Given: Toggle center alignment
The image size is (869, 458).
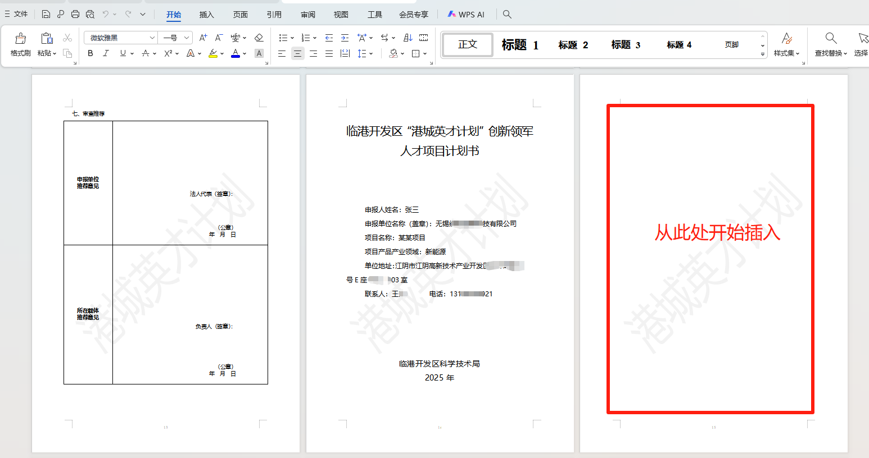Looking at the screenshot, I should [x=297, y=53].
